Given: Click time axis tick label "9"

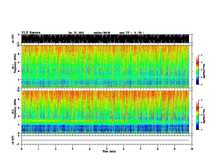Looking at the screenshot, I should (175, 149).
